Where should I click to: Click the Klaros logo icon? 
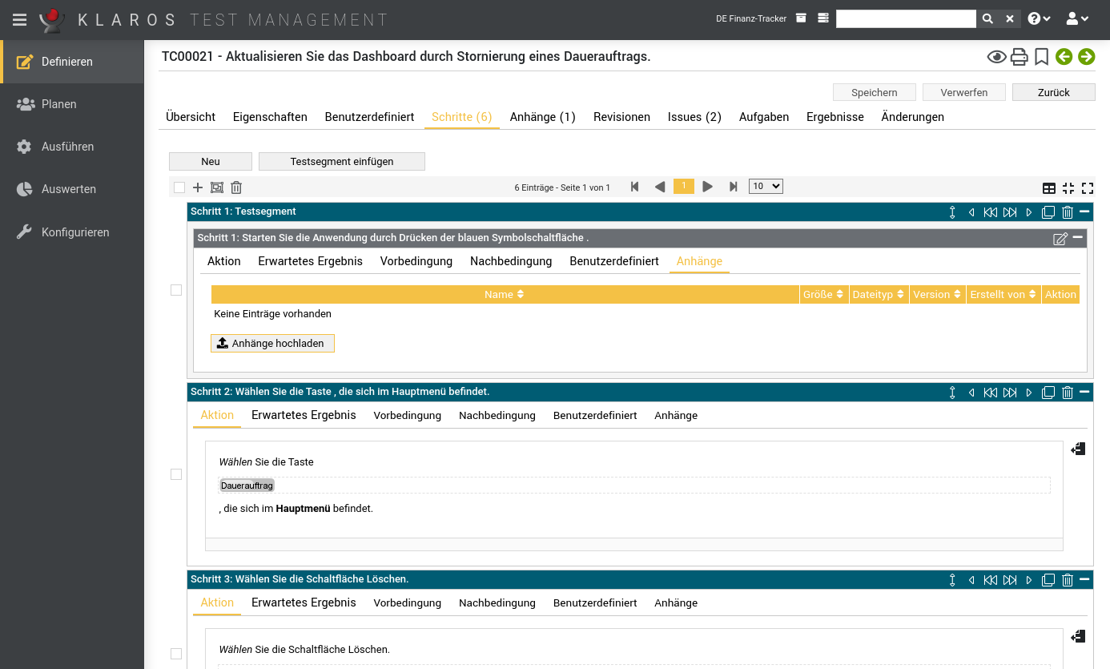(52, 20)
